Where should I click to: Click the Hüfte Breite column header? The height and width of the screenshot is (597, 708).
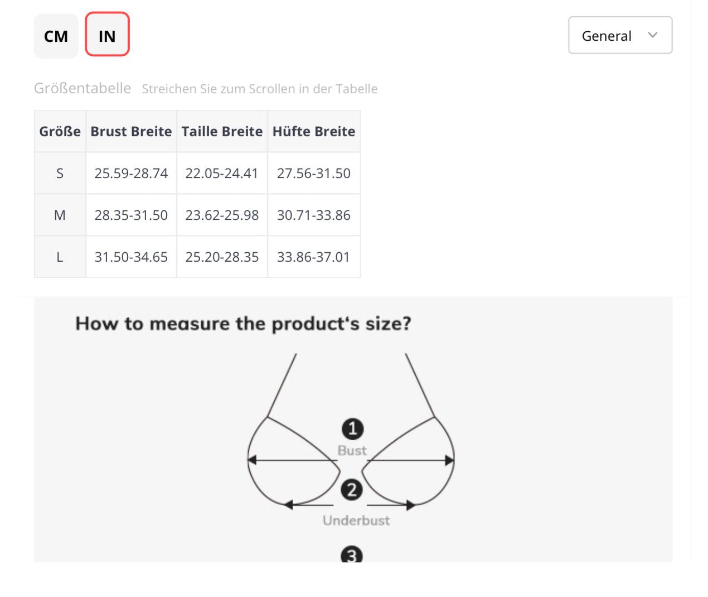tap(314, 131)
